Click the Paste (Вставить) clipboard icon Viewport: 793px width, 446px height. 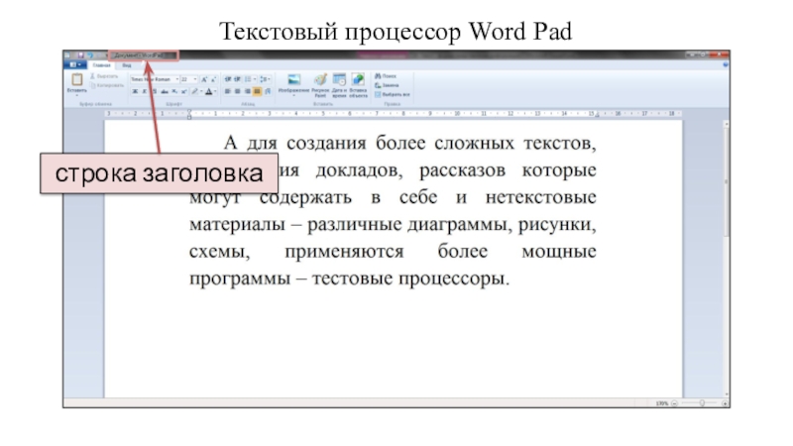[77, 79]
